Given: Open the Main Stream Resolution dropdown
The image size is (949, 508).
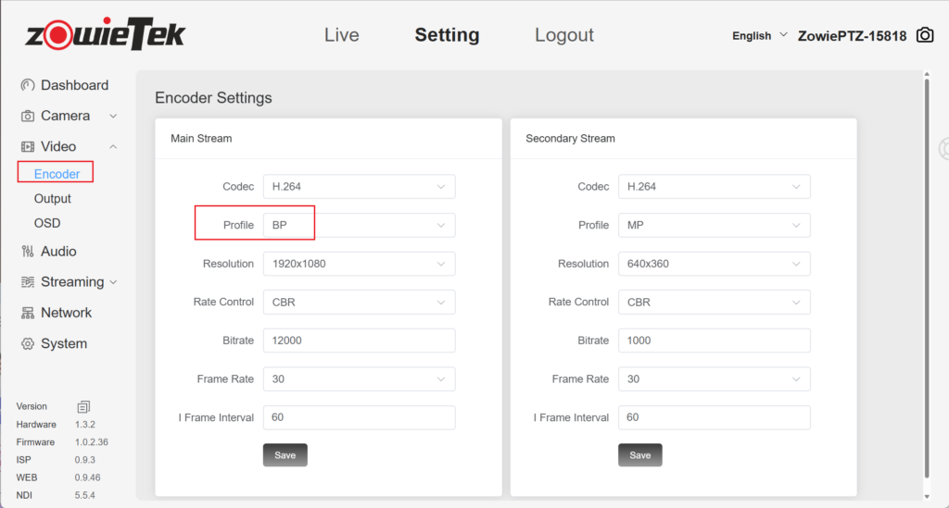Looking at the screenshot, I should (359, 264).
